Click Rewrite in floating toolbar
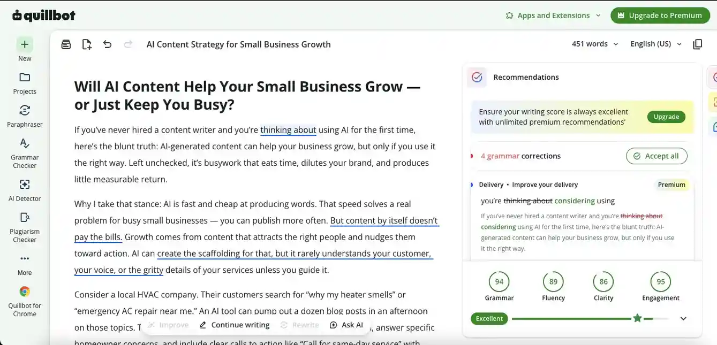 pos(300,325)
